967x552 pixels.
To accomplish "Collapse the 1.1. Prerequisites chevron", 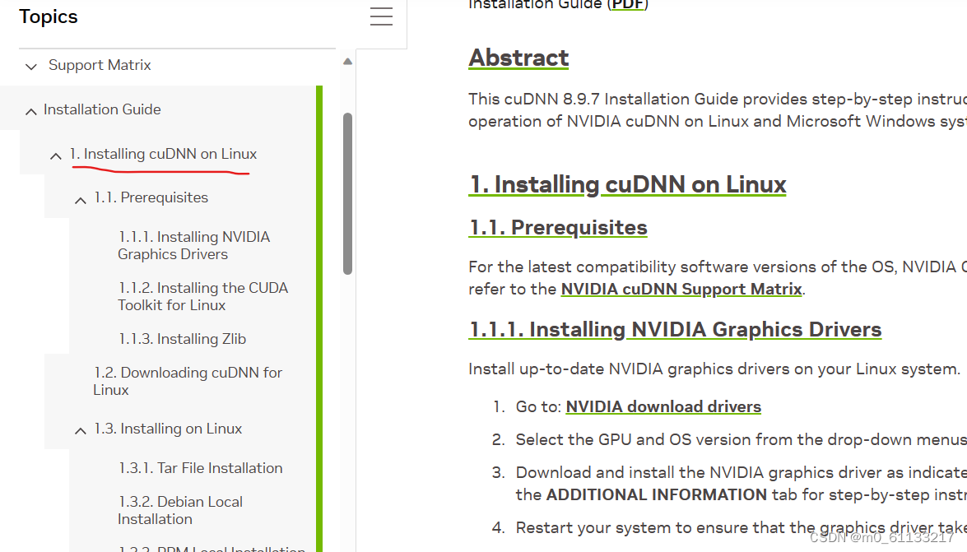I will [80, 200].
